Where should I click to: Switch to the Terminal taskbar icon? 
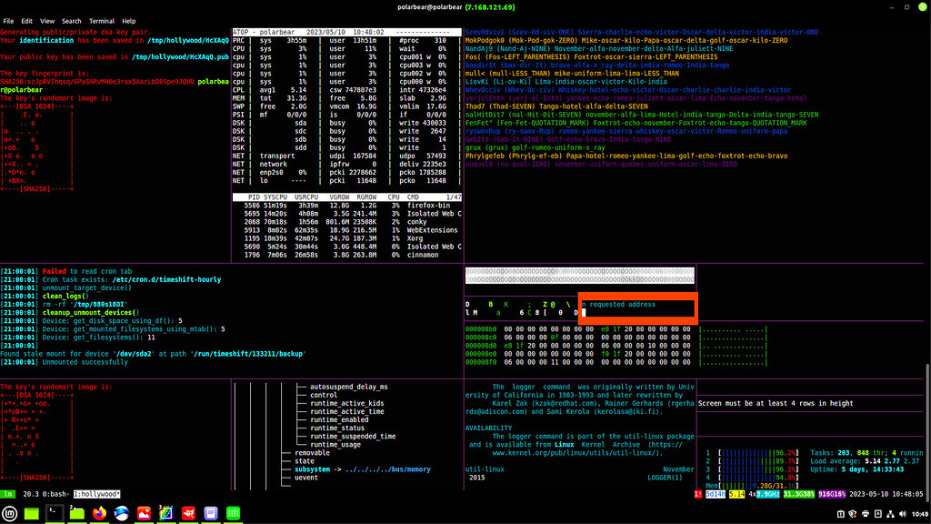(54, 513)
